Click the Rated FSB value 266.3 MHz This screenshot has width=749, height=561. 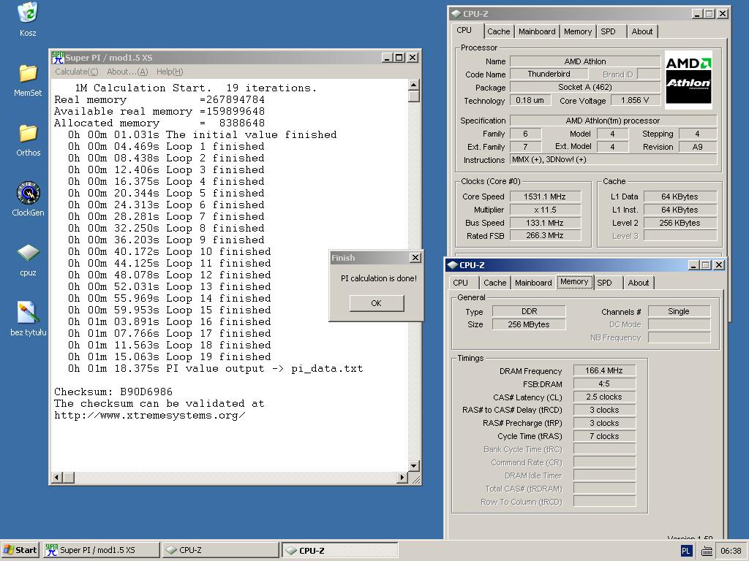(x=545, y=236)
